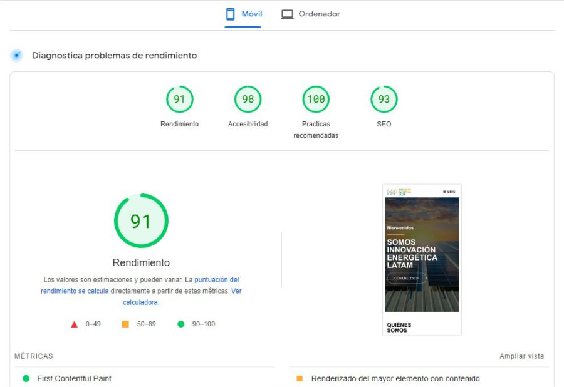Image resolution: width=564 pixels, height=387 pixels.
Task: Click the red triangle 0–49 legend icon
Action: (x=74, y=324)
